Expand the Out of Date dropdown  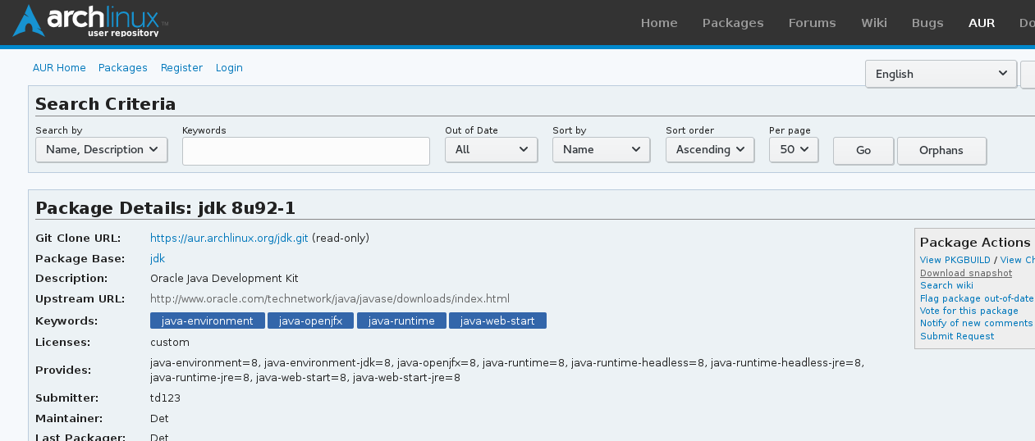[491, 149]
